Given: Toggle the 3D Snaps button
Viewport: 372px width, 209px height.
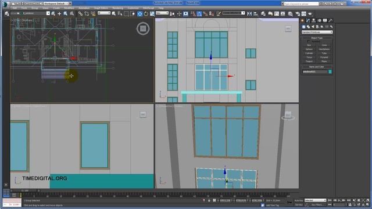Looking at the screenshot, I should (193, 13).
